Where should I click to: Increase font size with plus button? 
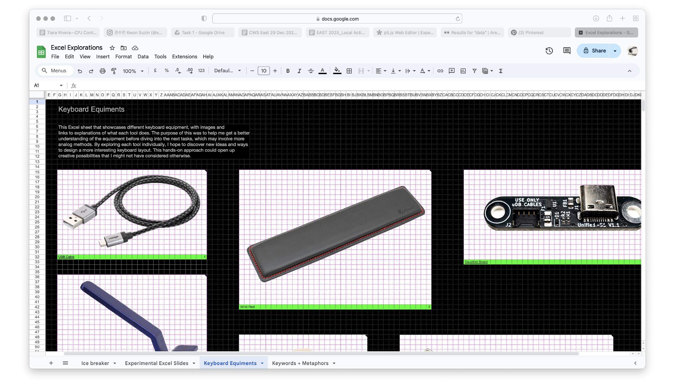click(275, 71)
